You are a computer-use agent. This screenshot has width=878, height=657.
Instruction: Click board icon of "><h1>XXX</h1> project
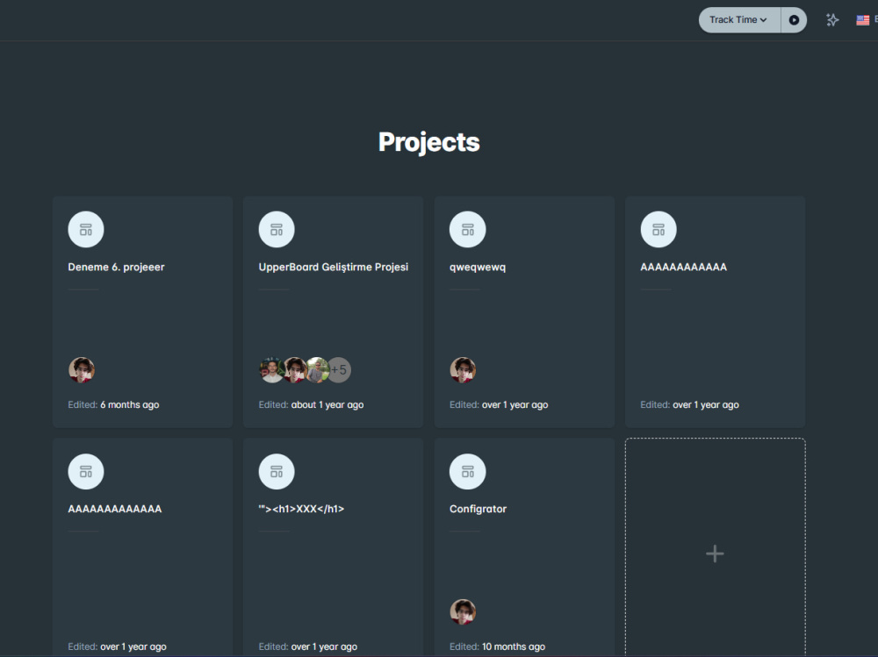click(x=277, y=472)
